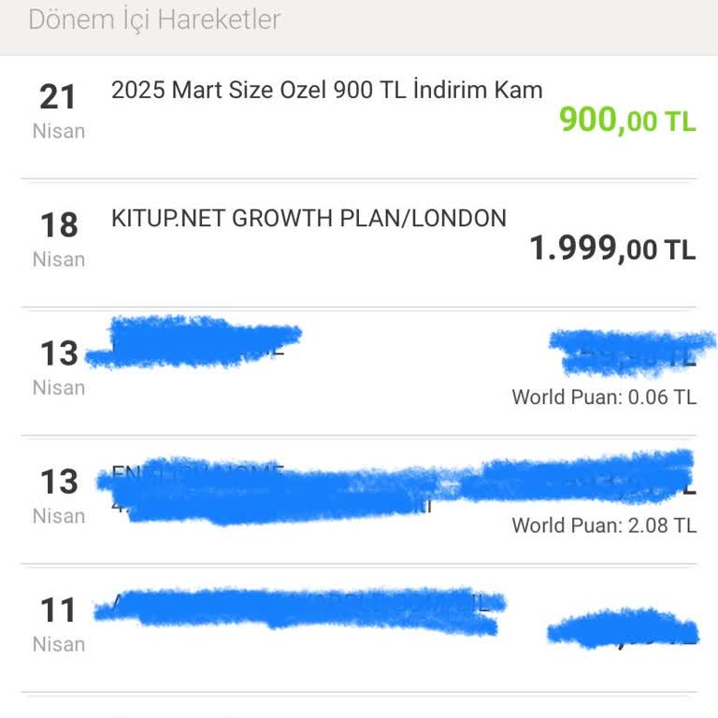The image size is (718, 718).
Task: Tap Nisan label under day 11
Action: [58, 644]
